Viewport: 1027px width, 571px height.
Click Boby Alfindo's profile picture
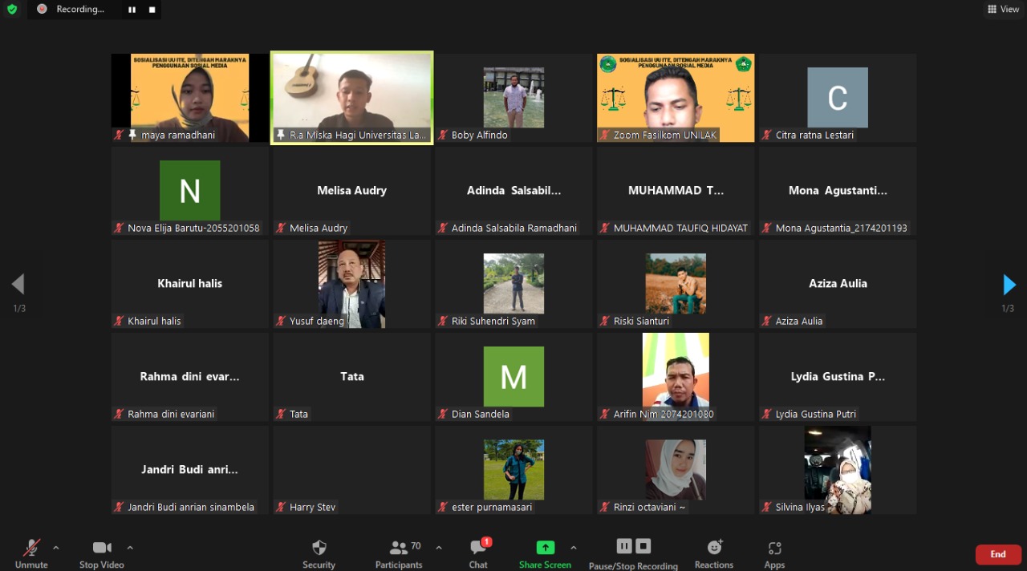513,98
